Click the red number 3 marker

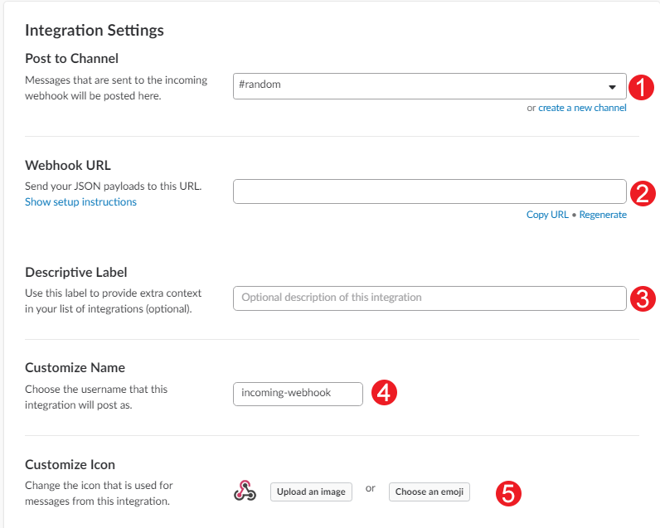(643, 298)
